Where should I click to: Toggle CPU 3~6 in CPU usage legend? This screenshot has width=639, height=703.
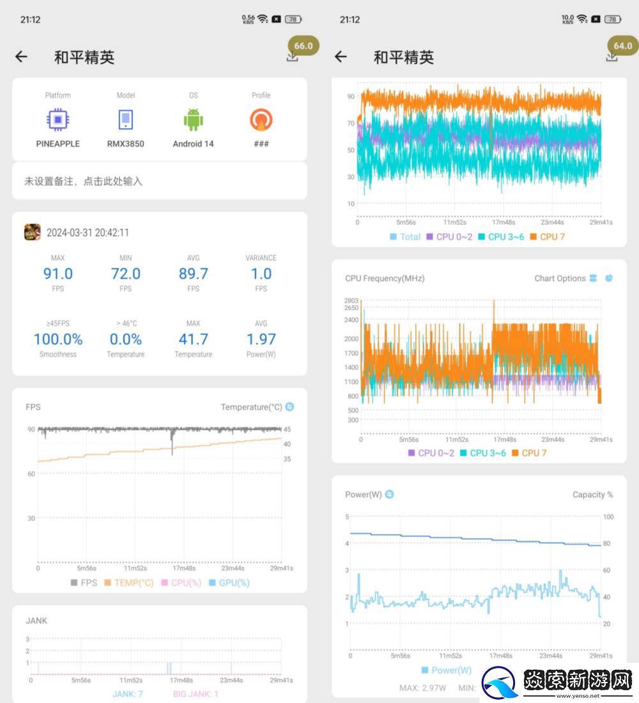pyautogui.click(x=501, y=236)
